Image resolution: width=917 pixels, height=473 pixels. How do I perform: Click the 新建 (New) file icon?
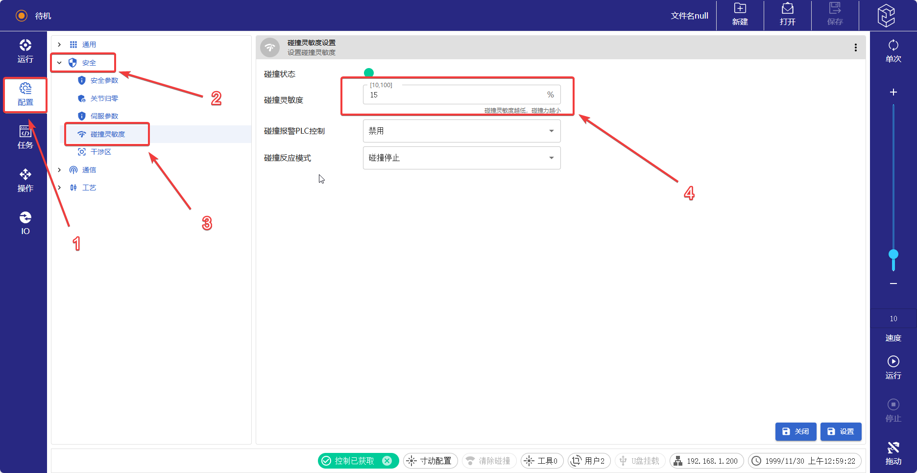(x=740, y=15)
